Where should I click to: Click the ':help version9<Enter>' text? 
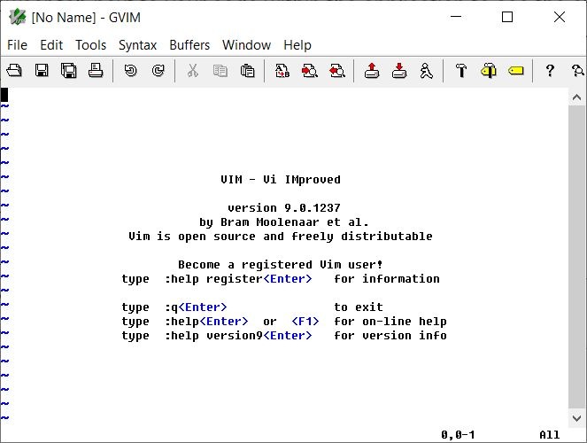[x=238, y=336]
